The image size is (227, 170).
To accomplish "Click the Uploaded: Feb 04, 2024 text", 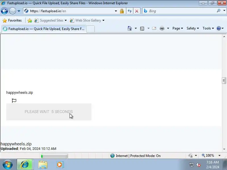I will [x=28, y=148].
